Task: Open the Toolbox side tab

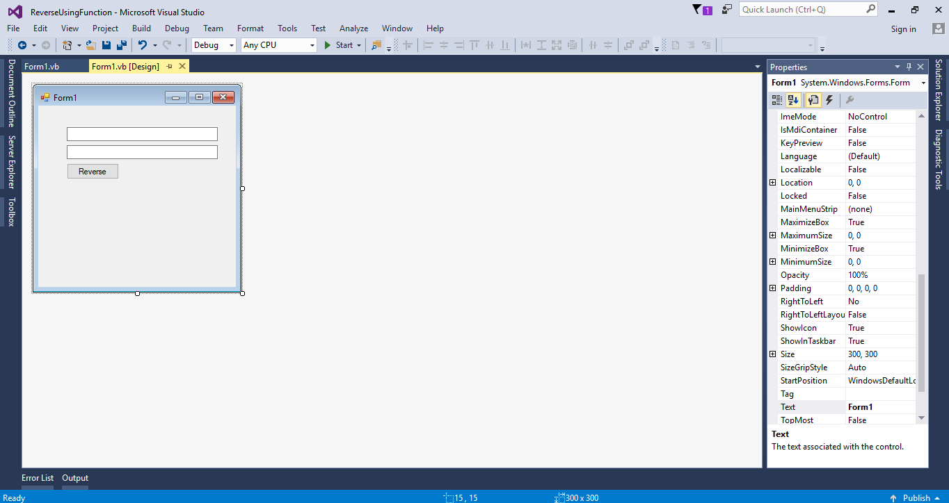Action: [x=11, y=212]
